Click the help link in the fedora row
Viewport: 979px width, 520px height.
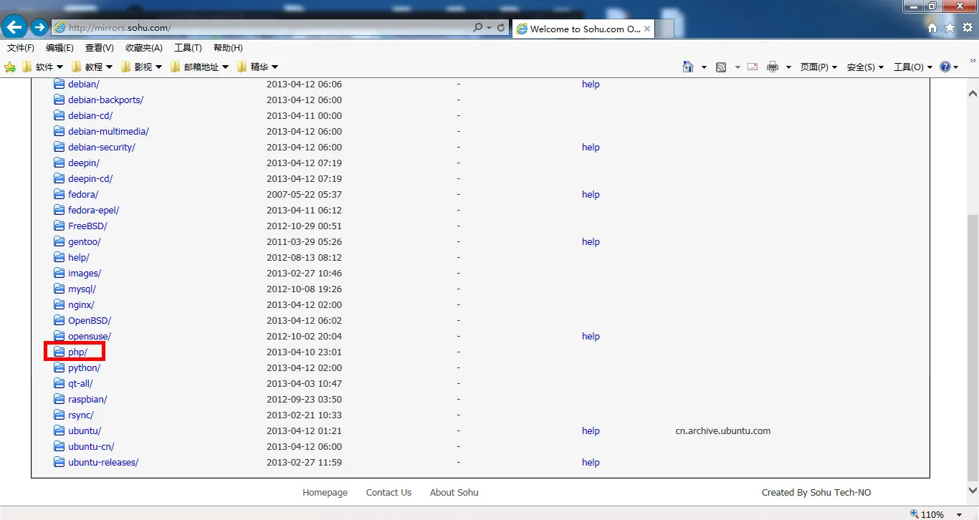click(x=591, y=194)
